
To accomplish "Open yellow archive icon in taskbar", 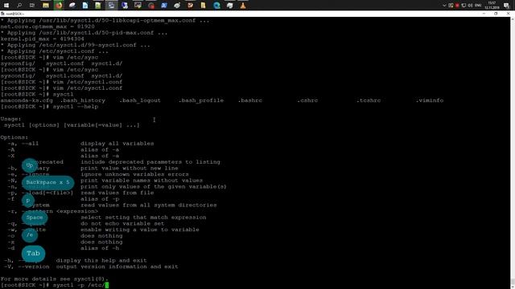I will [204, 6].
